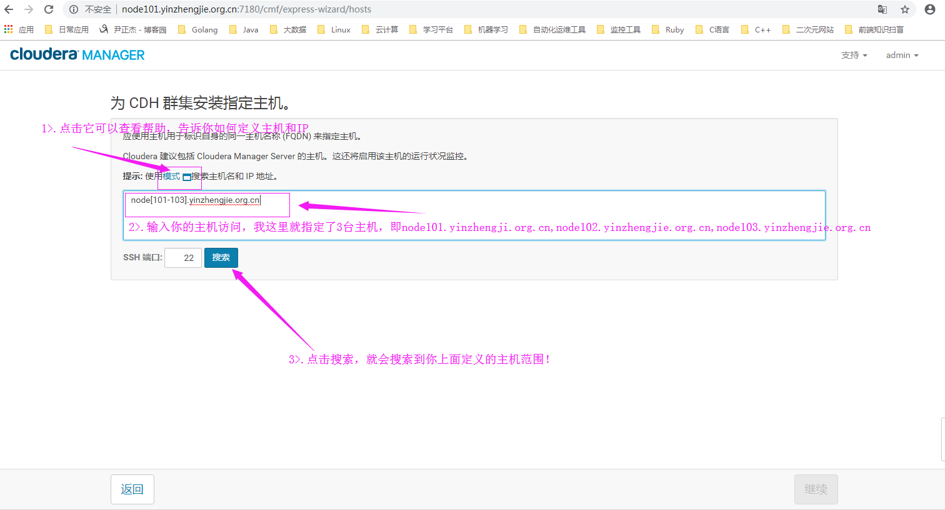Click the browser address bar URL
945x510 pixels.
pyautogui.click(x=246, y=9)
